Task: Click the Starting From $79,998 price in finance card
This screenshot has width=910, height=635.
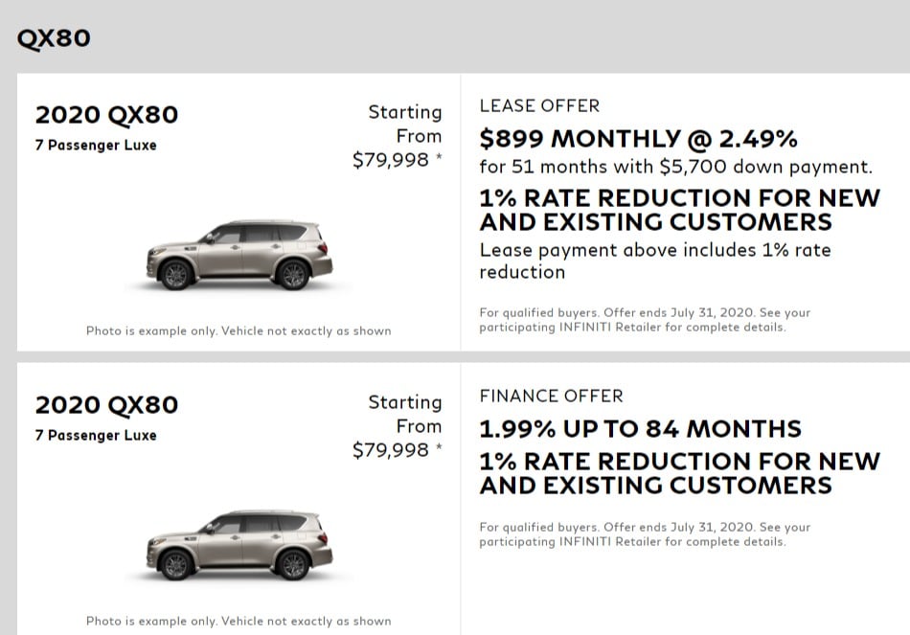Action: (x=397, y=426)
